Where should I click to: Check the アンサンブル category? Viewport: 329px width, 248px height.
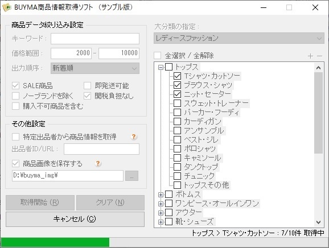coord(177,130)
